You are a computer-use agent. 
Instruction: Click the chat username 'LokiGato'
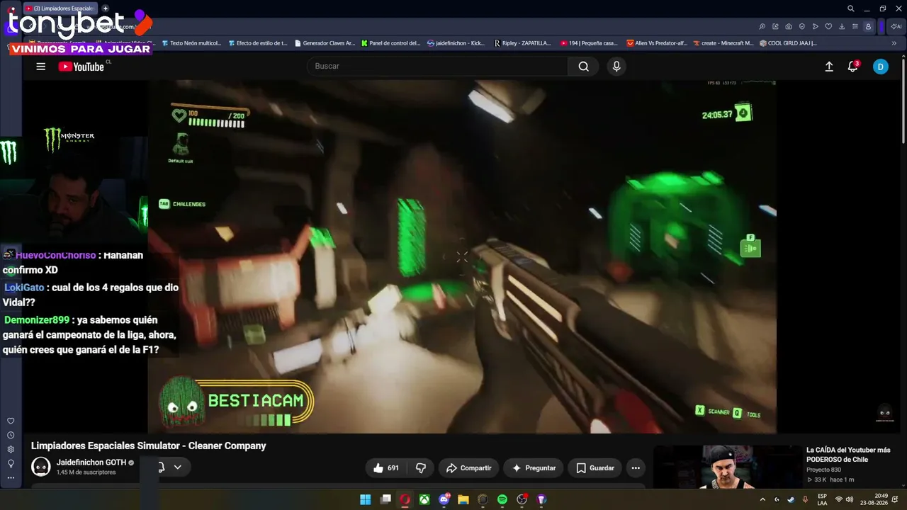(x=24, y=288)
